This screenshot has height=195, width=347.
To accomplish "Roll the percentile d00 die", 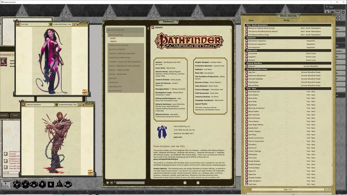I will [x=68, y=184].
